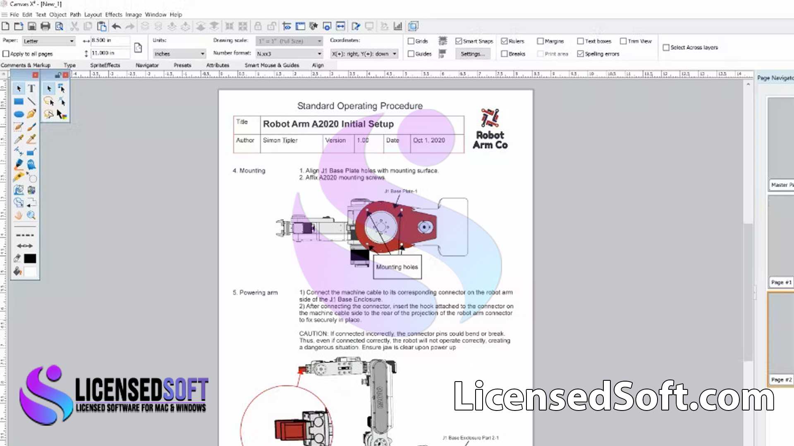Click the Undo arrow icon
794x446 pixels.
point(116,26)
